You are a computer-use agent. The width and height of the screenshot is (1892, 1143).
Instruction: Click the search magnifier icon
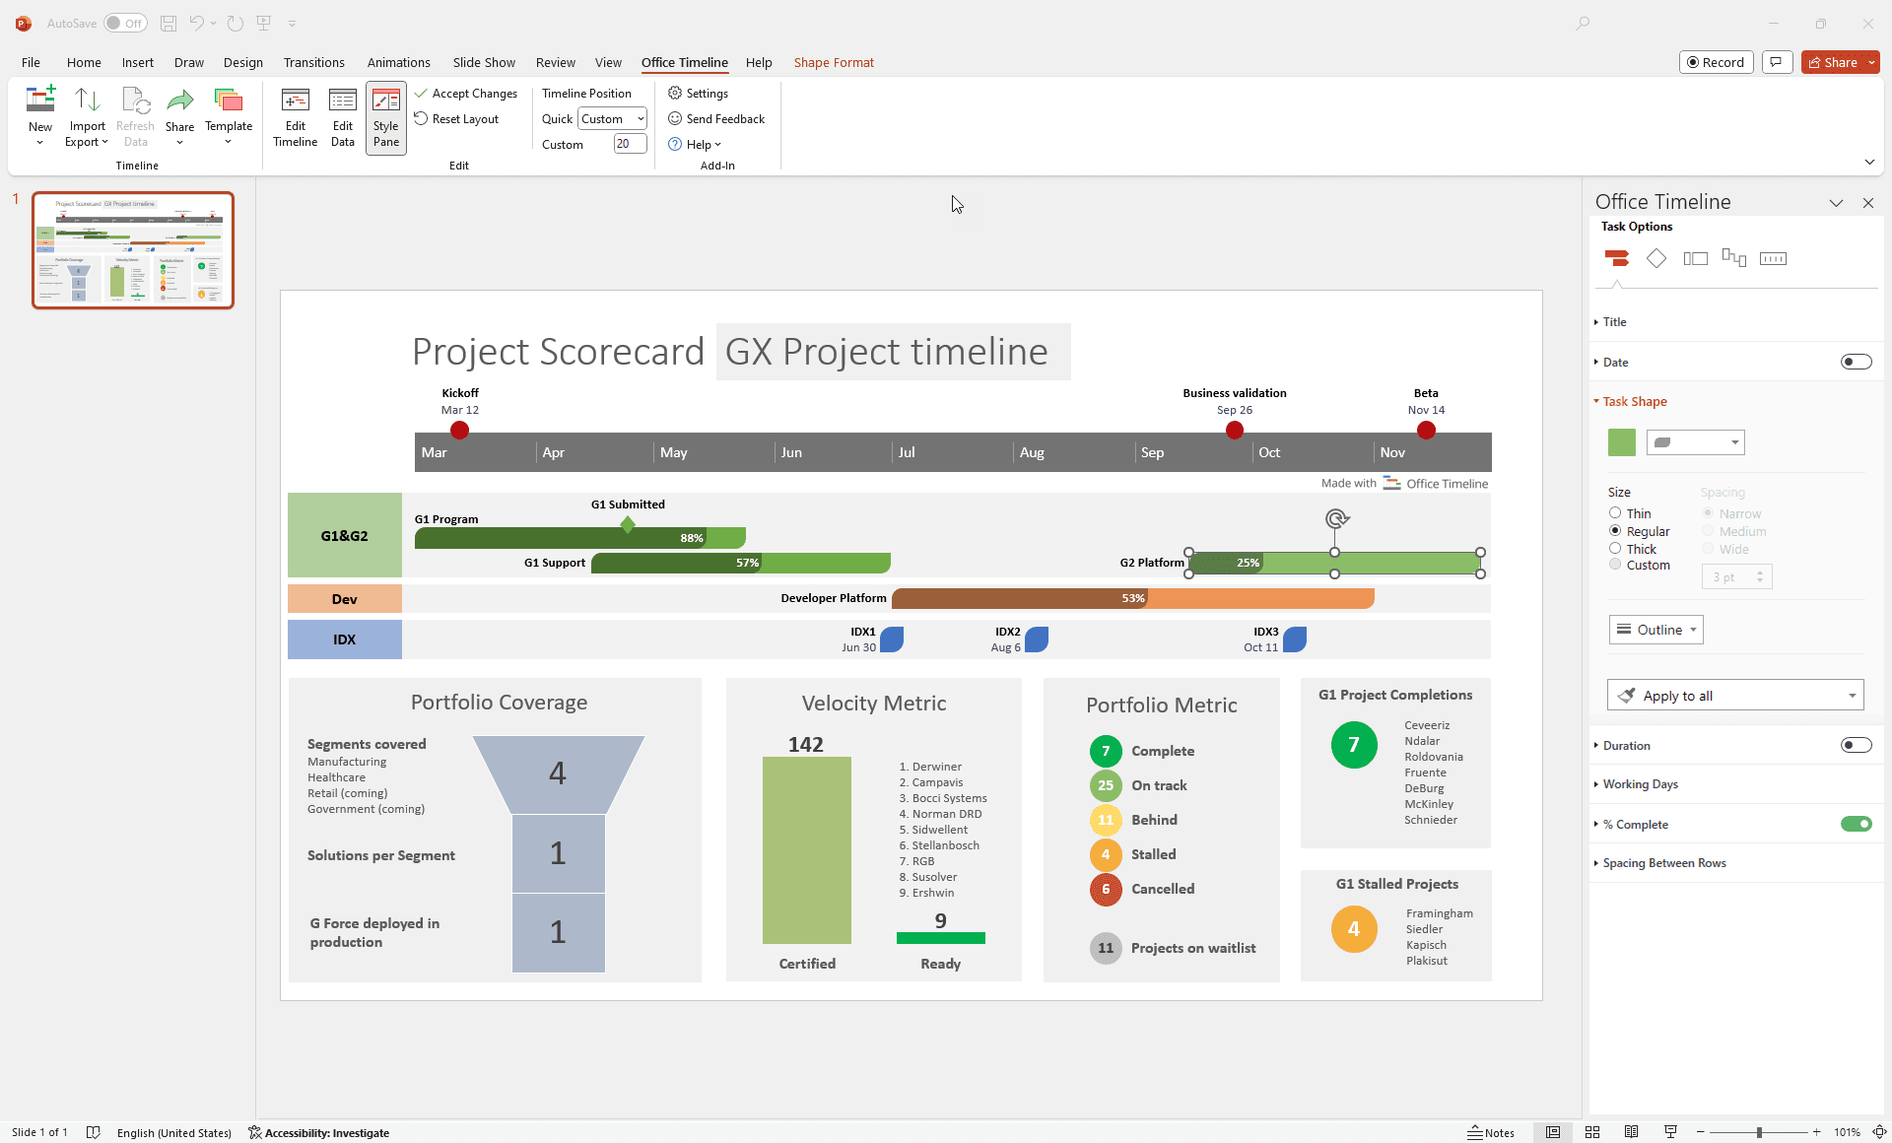tap(1583, 23)
